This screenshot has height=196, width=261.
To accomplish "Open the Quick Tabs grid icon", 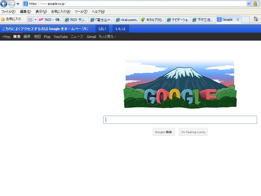I will (x=30, y=20).
